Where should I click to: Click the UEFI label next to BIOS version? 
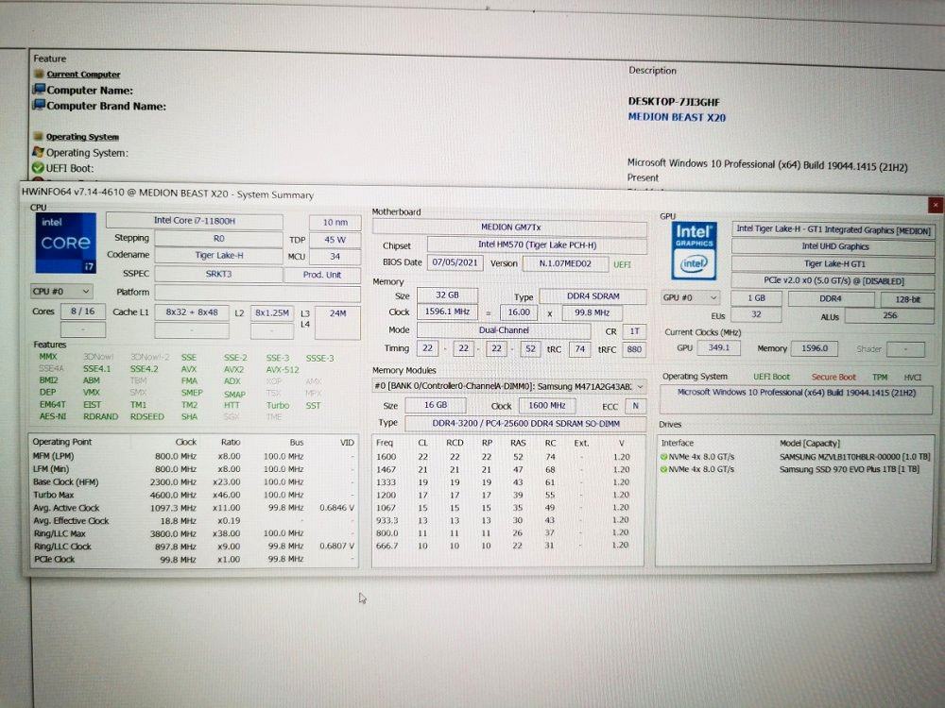tap(622, 264)
